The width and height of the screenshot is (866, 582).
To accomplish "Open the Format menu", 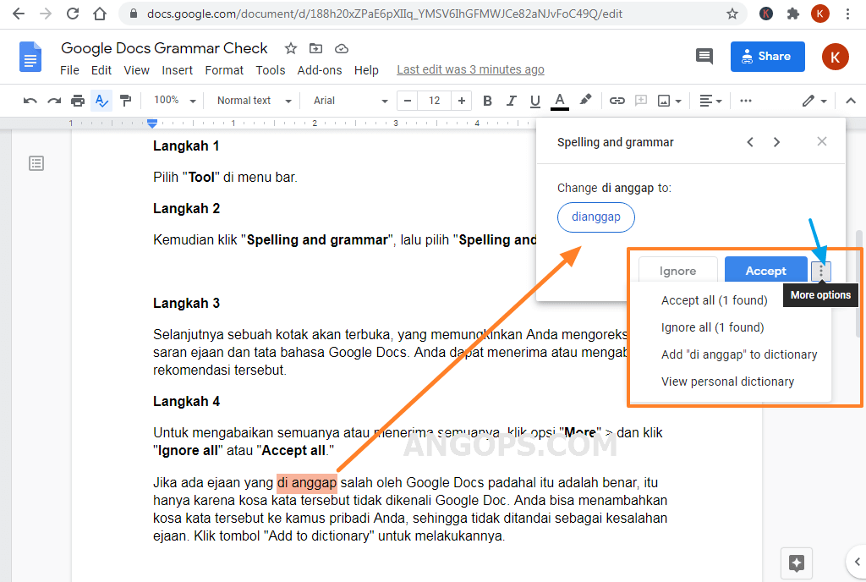I will (x=224, y=70).
